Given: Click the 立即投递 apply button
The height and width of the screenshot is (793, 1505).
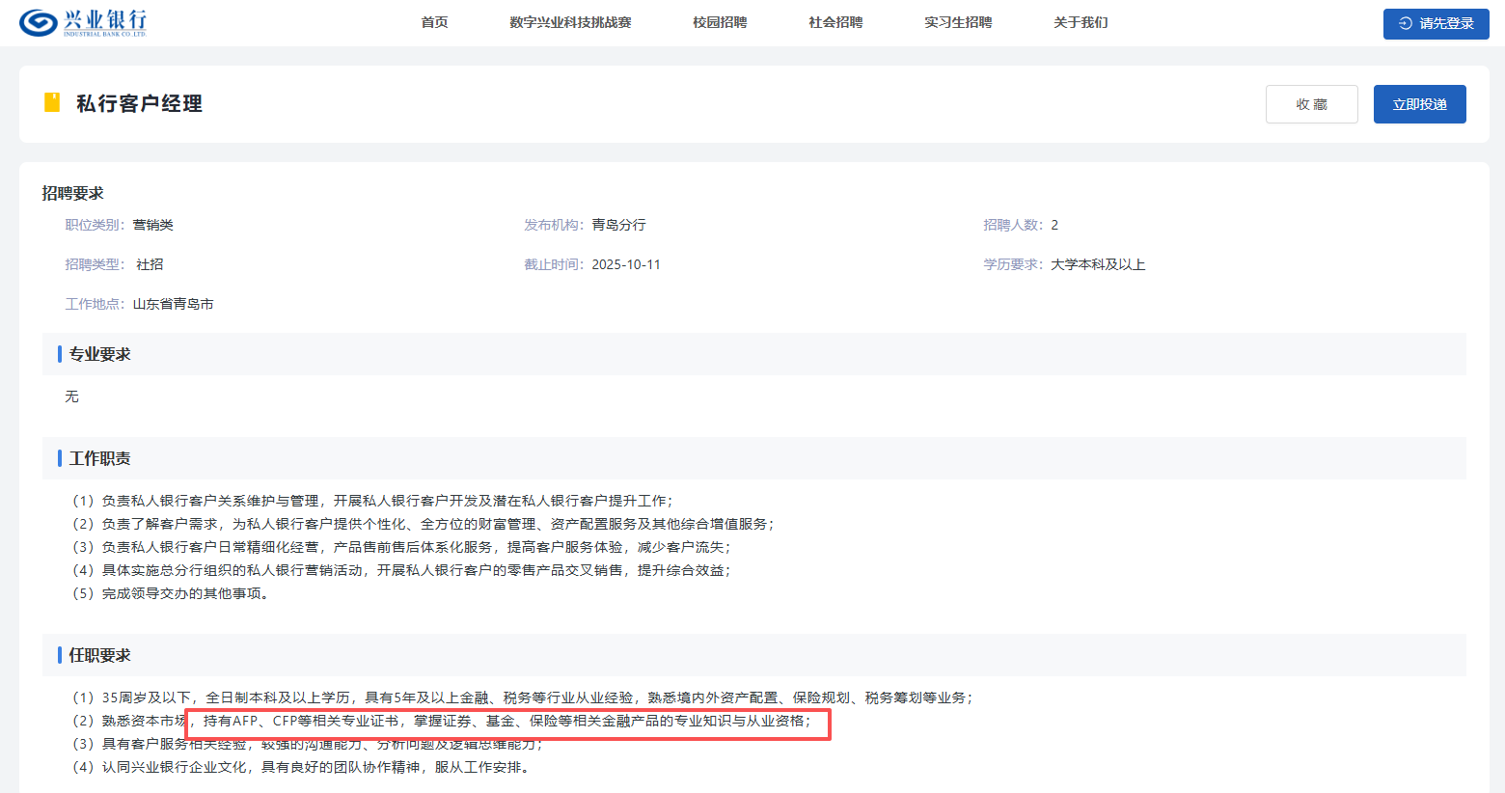Looking at the screenshot, I should click(1419, 104).
